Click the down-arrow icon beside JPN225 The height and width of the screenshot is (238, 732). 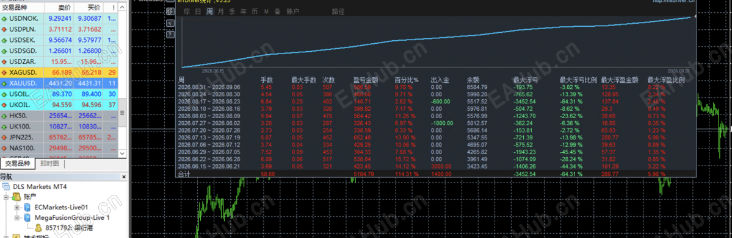click(4, 137)
